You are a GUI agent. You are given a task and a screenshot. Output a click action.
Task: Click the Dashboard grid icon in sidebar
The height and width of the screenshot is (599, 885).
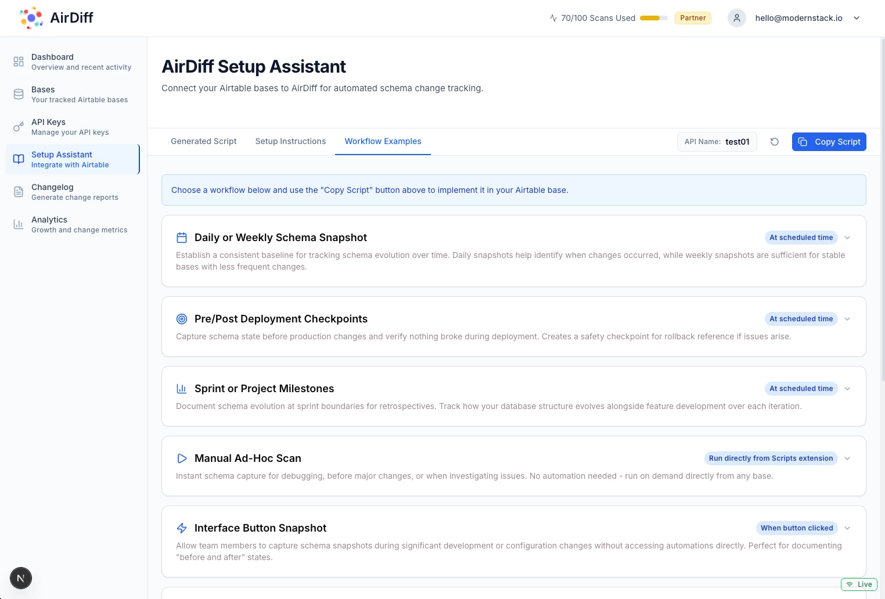19,62
